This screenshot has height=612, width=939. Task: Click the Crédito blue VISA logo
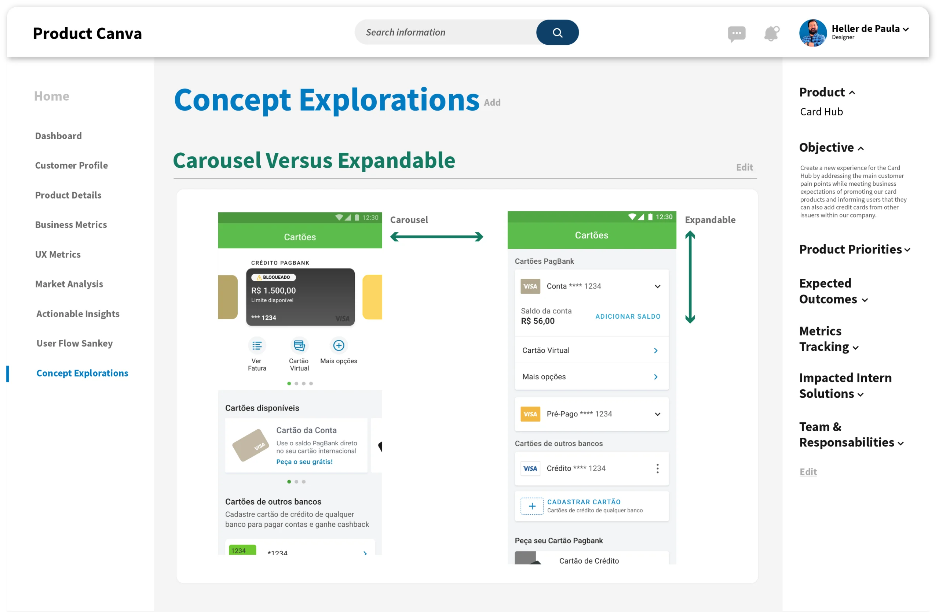tap(530, 468)
